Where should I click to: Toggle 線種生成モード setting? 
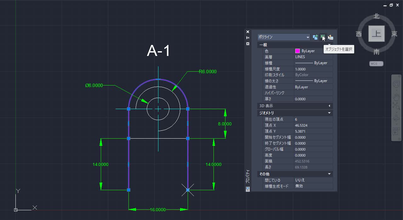[x=313, y=186]
